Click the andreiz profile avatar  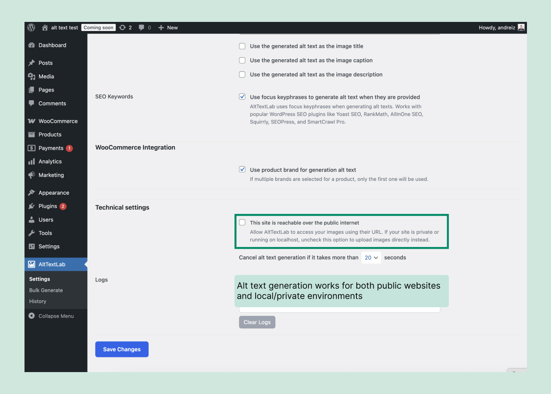[x=521, y=27]
